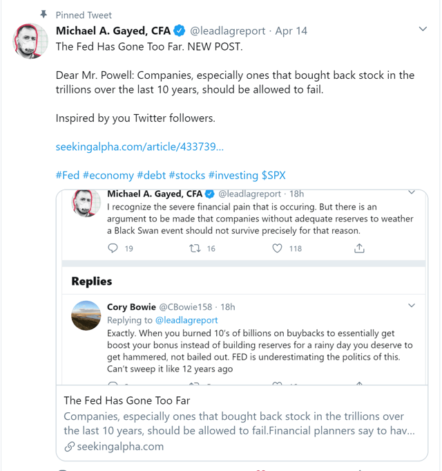Click the reply bubble icon showing 19
Image resolution: width=442 pixels, height=471 pixels.
coord(114,248)
